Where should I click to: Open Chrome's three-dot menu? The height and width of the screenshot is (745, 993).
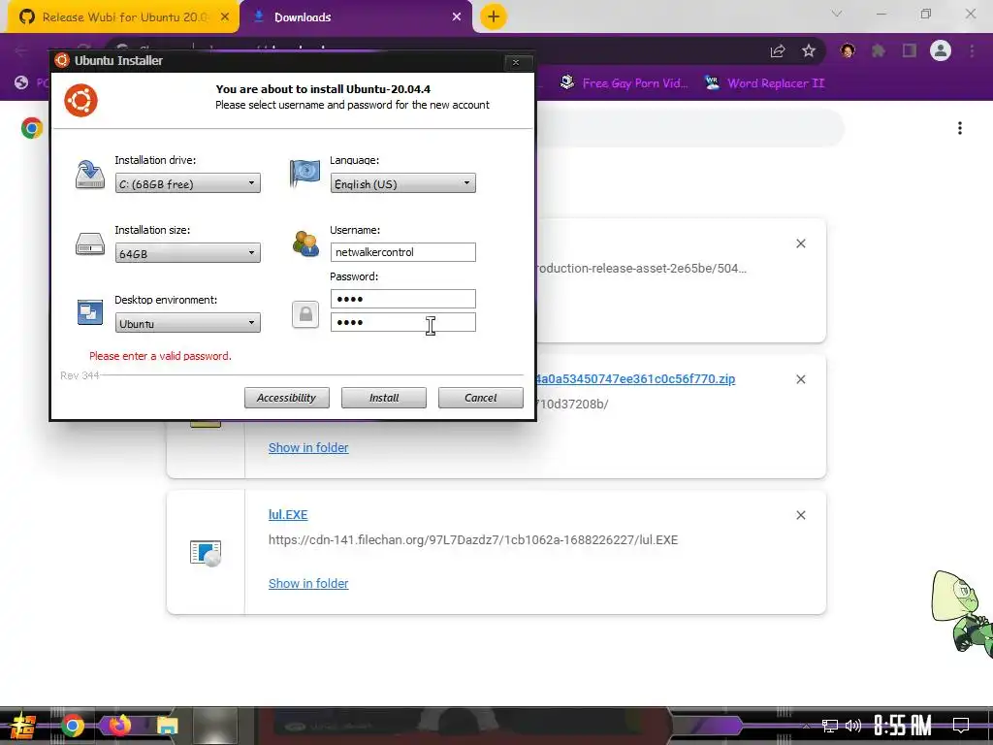click(972, 50)
